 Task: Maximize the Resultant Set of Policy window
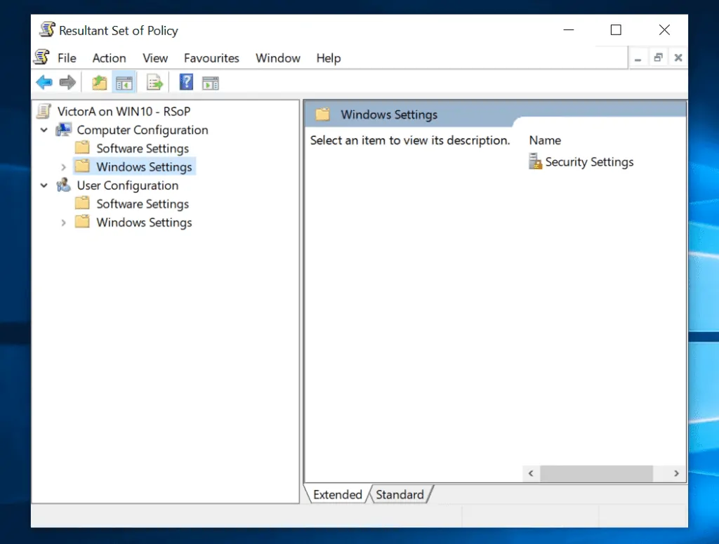point(616,29)
